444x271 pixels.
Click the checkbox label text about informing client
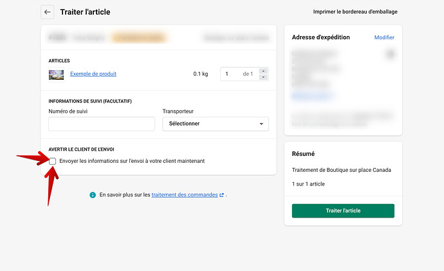click(132, 161)
